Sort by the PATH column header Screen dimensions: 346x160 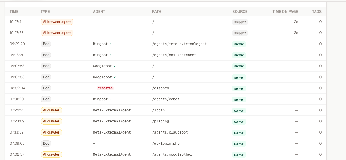(157, 11)
